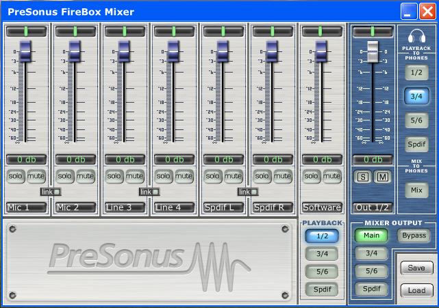
Task: Click the S solo button on Out 1/2
Action: (363, 177)
